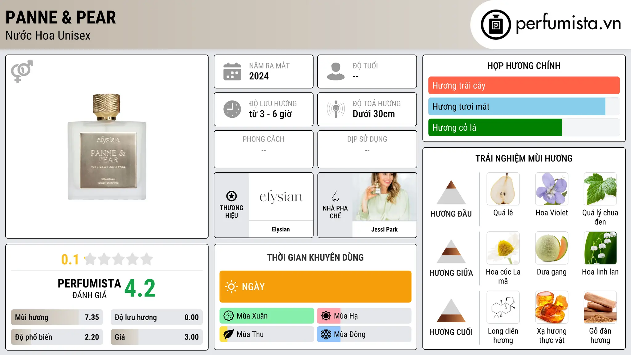Select the Hương trái cây accord bar
631x355 pixels.
point(524,85)
